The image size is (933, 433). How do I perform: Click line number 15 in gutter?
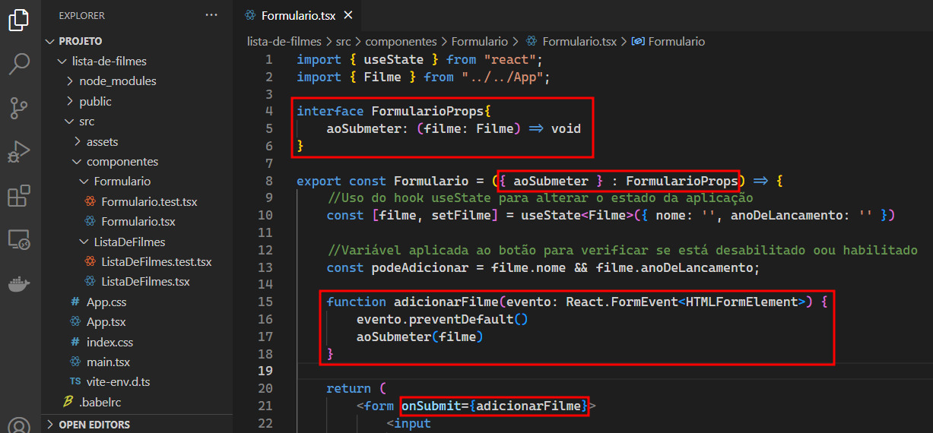click(x=265, y=302)
